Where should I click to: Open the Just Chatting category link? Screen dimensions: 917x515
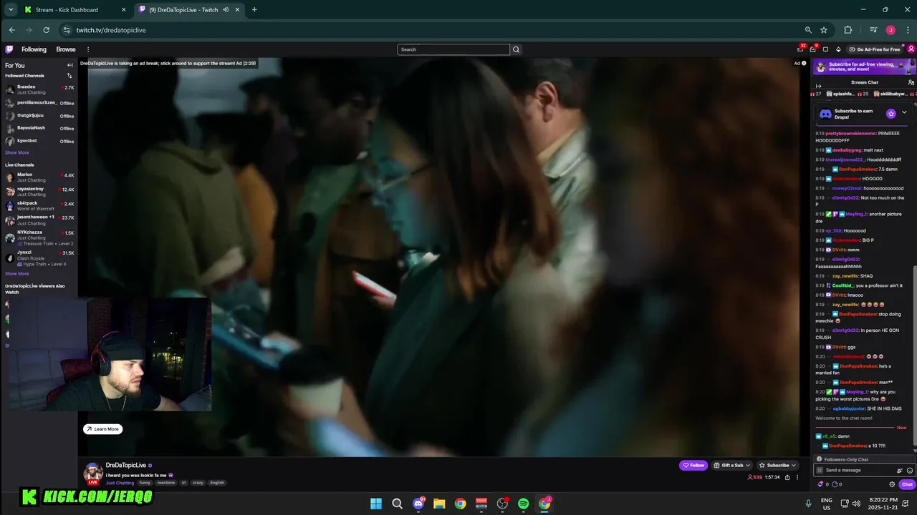tap(120, 483)
